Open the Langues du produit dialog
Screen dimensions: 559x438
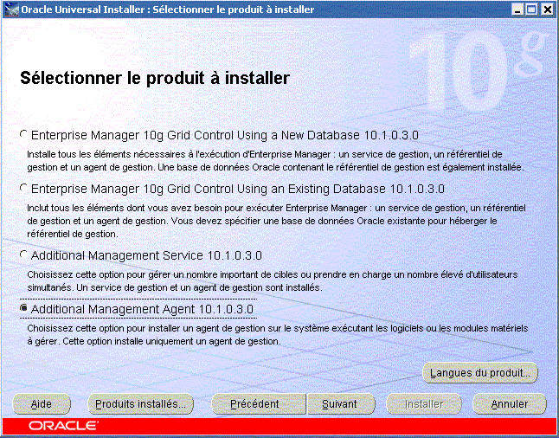click(480, 373)
